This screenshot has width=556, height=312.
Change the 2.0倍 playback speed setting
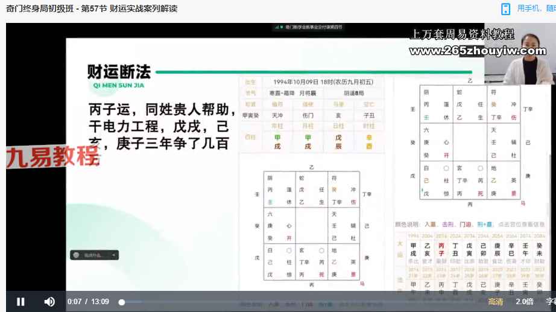click(x=524, y=302)
